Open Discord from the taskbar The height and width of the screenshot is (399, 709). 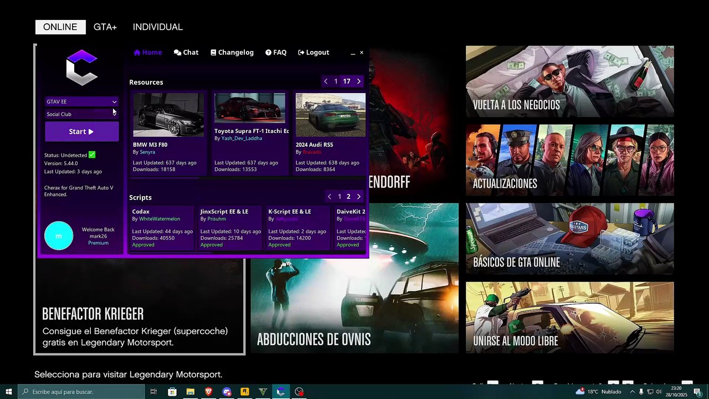(227, 392)
